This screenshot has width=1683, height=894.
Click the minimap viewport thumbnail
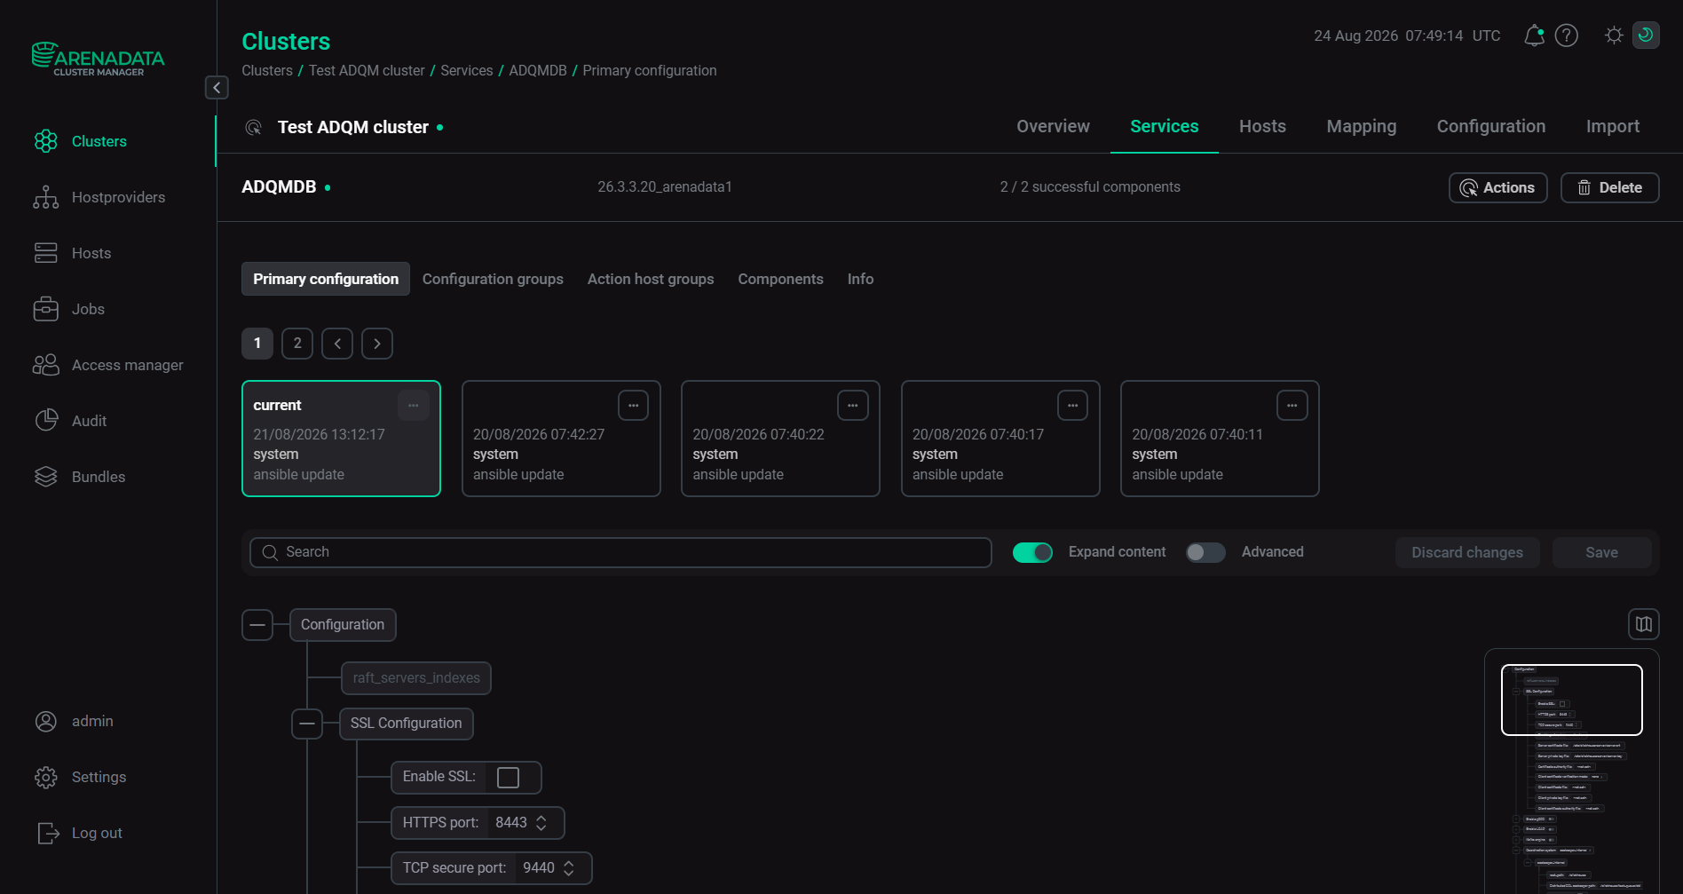[1572, 700]
